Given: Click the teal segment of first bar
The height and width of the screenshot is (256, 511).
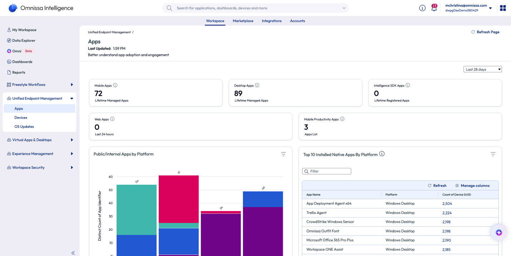Looking at the screenshot, I should pos(136,210).
